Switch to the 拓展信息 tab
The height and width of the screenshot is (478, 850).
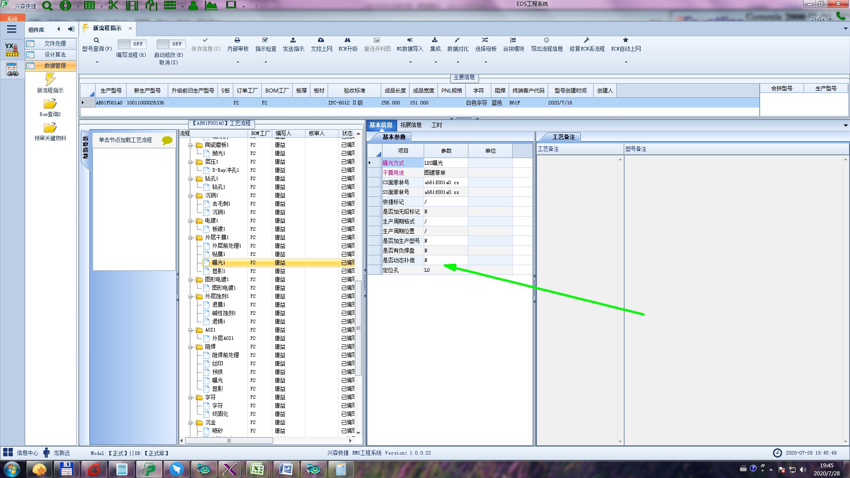click(x=411, y=125)
